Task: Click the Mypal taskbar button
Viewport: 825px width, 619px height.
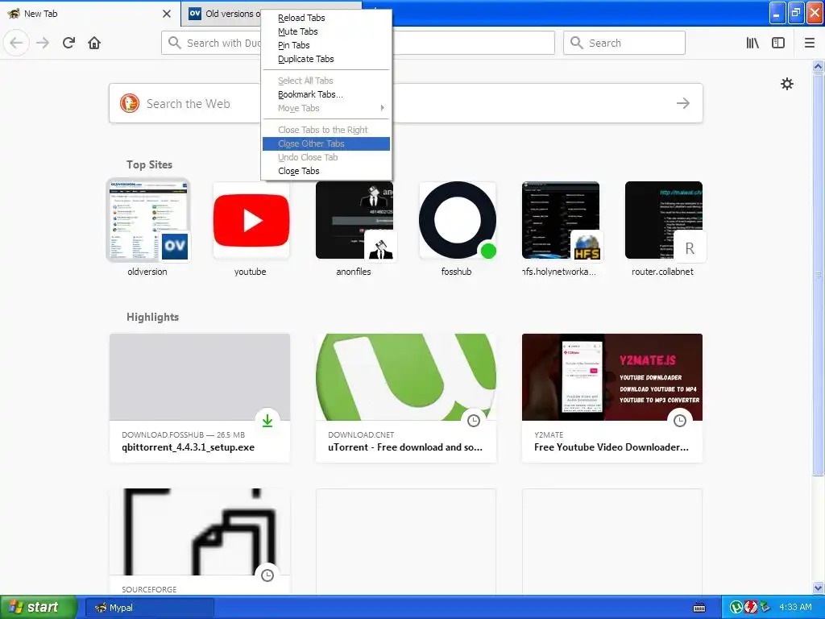Action: (149, 608)
